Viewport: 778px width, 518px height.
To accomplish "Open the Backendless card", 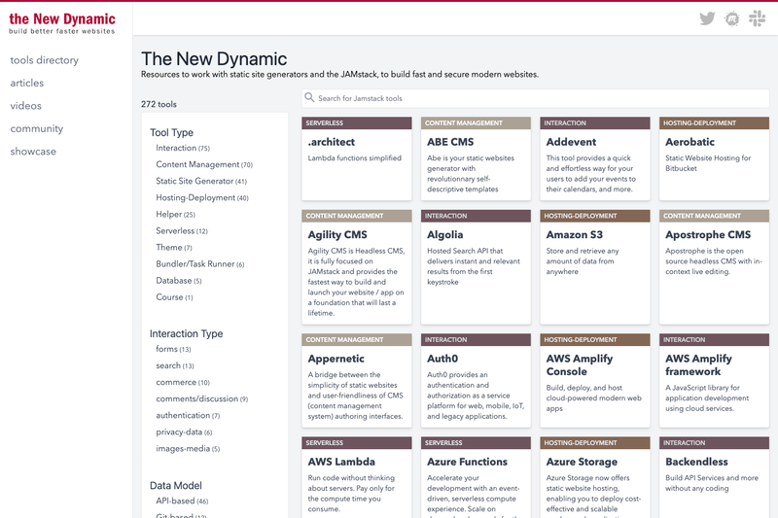I will [714, 477].
